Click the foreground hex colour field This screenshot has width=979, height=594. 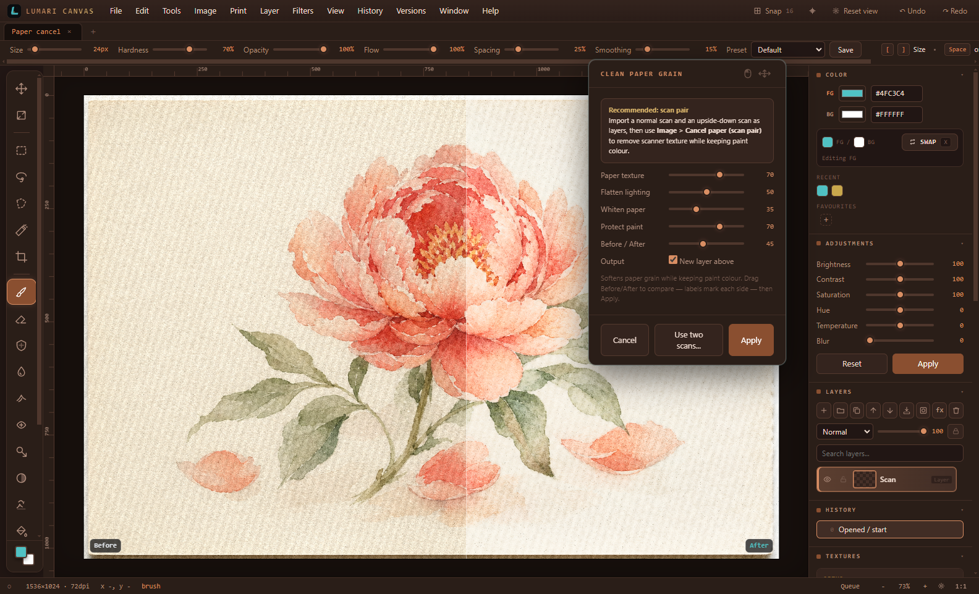click(897, 93)
